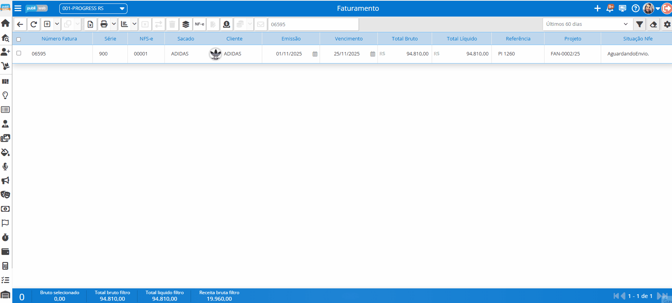
Task: Sort by the Total Bruto column header
Action: [x=404, y=39]
